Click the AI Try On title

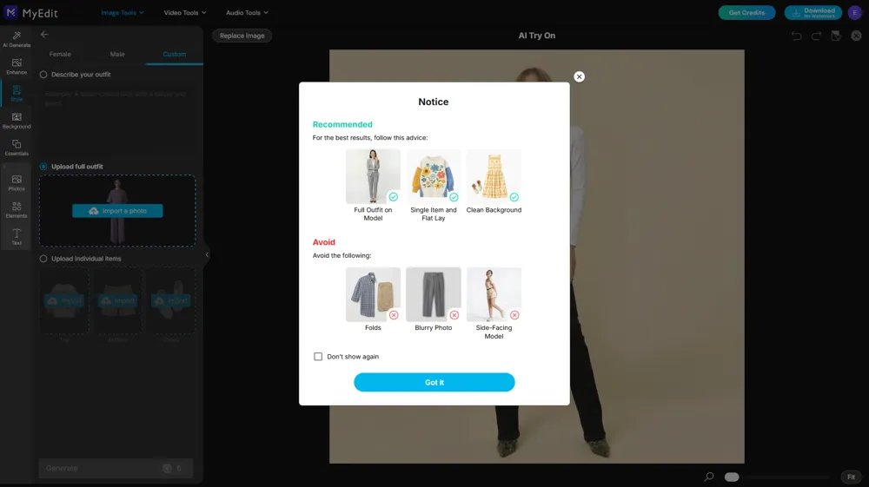click(536, 36)
